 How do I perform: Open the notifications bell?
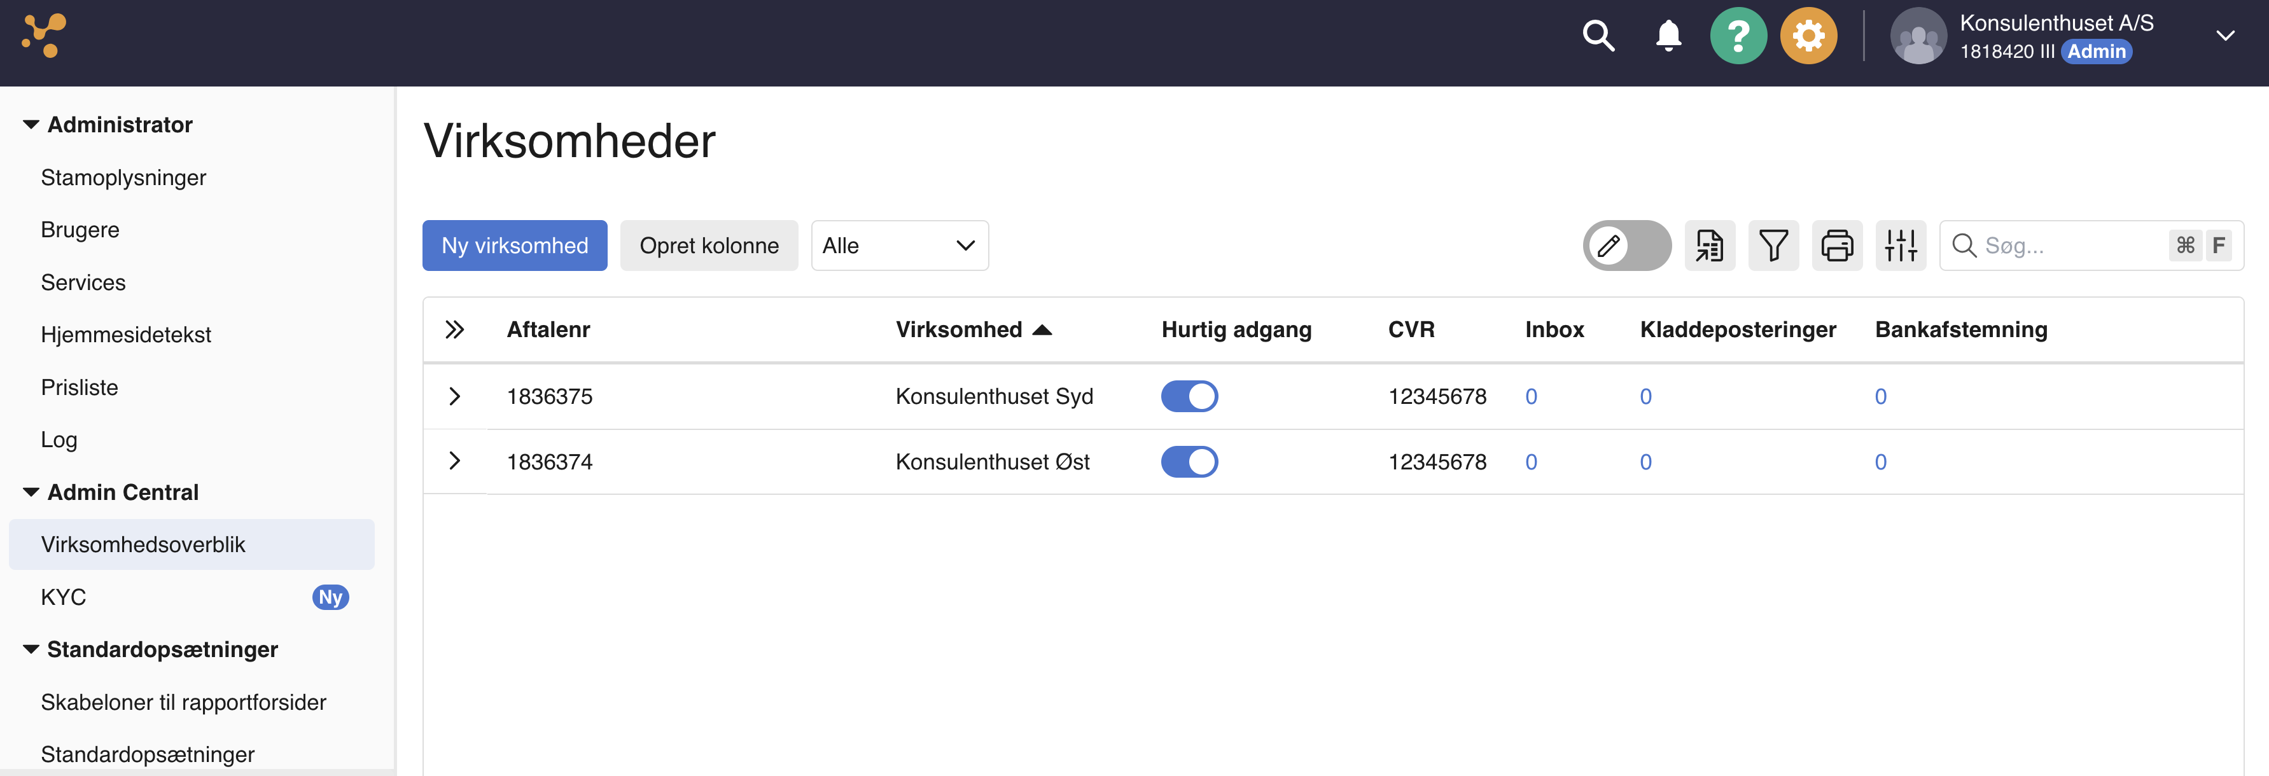pos(1668,36)
